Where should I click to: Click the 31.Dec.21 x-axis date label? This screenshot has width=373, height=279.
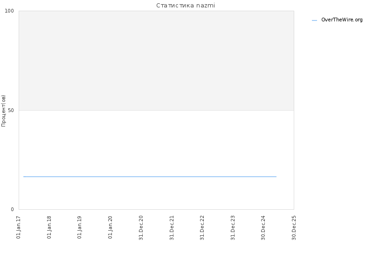pos(172,228)
